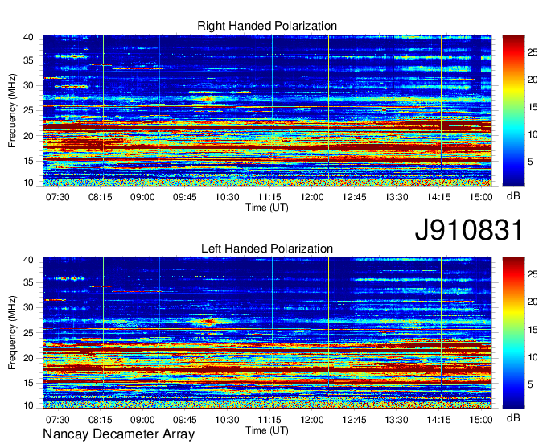This screenshot has width=547, height=444.
Task: Click the 5 dB tick on the lower colorbar
Action: (x=530, y=384)
